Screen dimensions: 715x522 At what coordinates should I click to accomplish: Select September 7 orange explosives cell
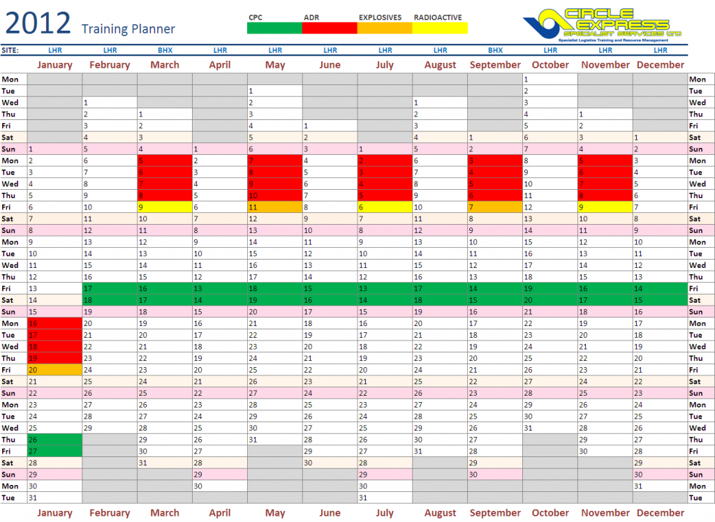point(495,207)
